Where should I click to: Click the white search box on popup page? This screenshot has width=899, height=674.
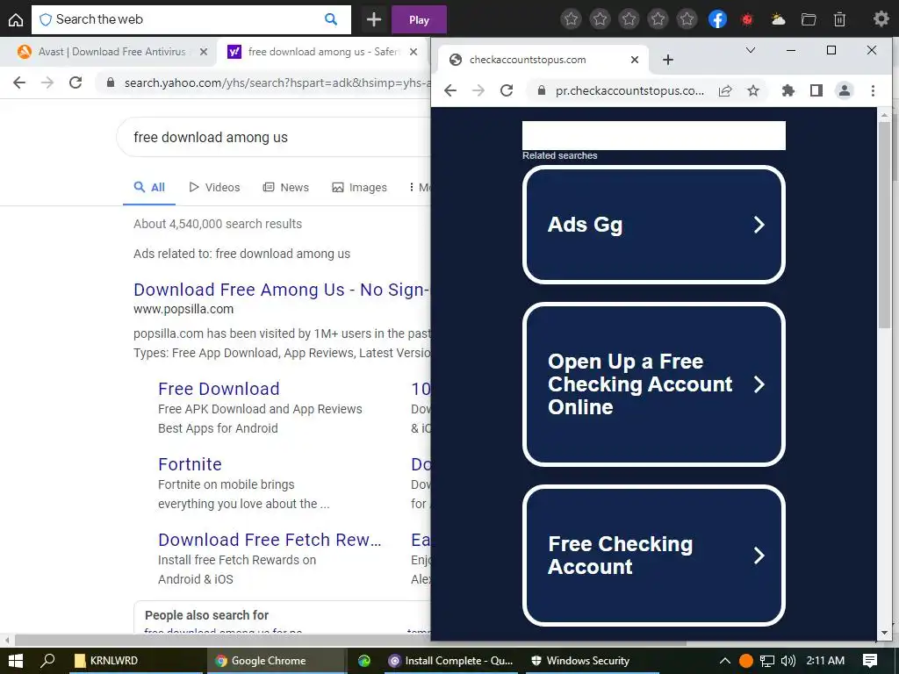coord(653,136)
